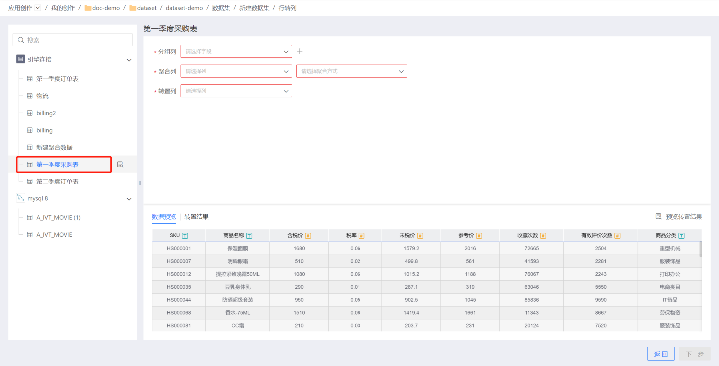Switch to the 转置结果 tab
This screenshot has height=366, width=719.
click(x=196, y=217)
